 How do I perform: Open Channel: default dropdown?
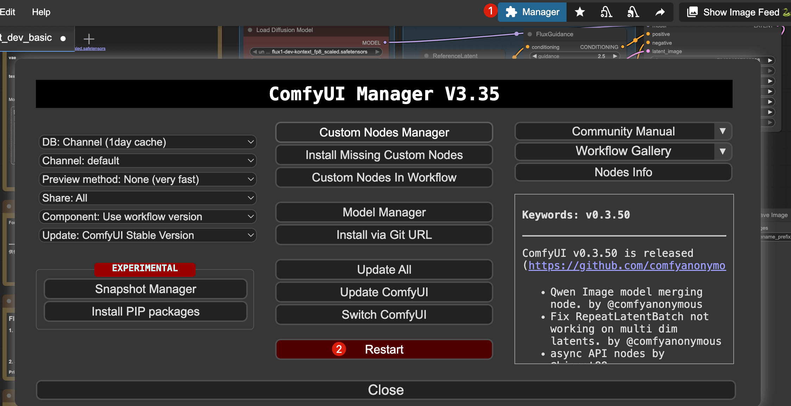click(148, 161)
